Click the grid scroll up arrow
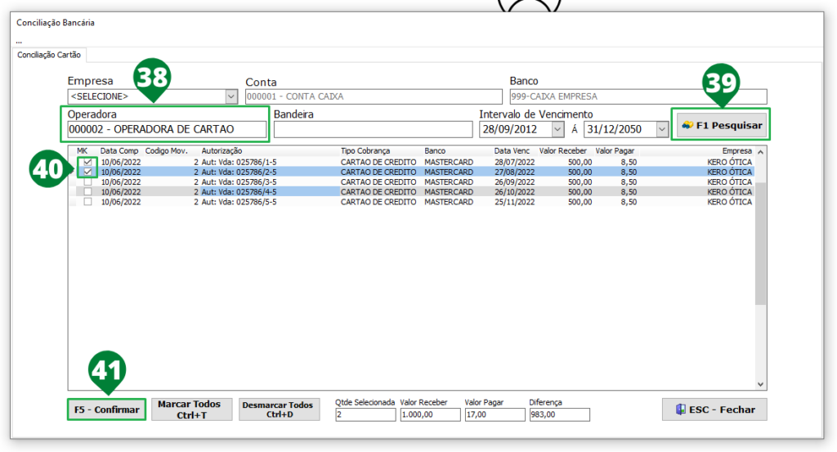 (x=761, y=152)
